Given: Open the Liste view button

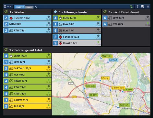Looking at the screenshot, I should point(8,7).
